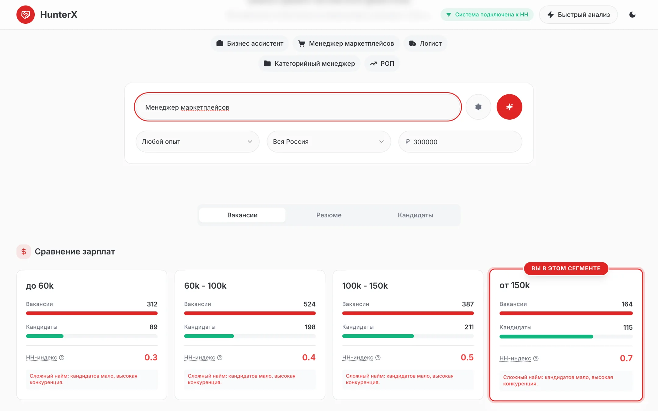
Task: Click the 60k - 100k card title
Action: [x=205, y=286]
